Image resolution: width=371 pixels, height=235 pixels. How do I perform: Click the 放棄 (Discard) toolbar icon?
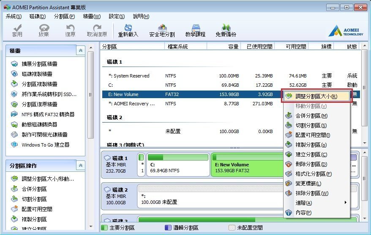(44, 31)
